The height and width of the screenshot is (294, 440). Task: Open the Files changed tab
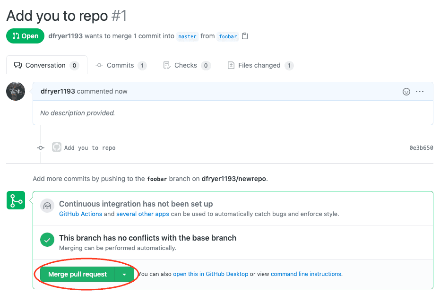point(259,65)
